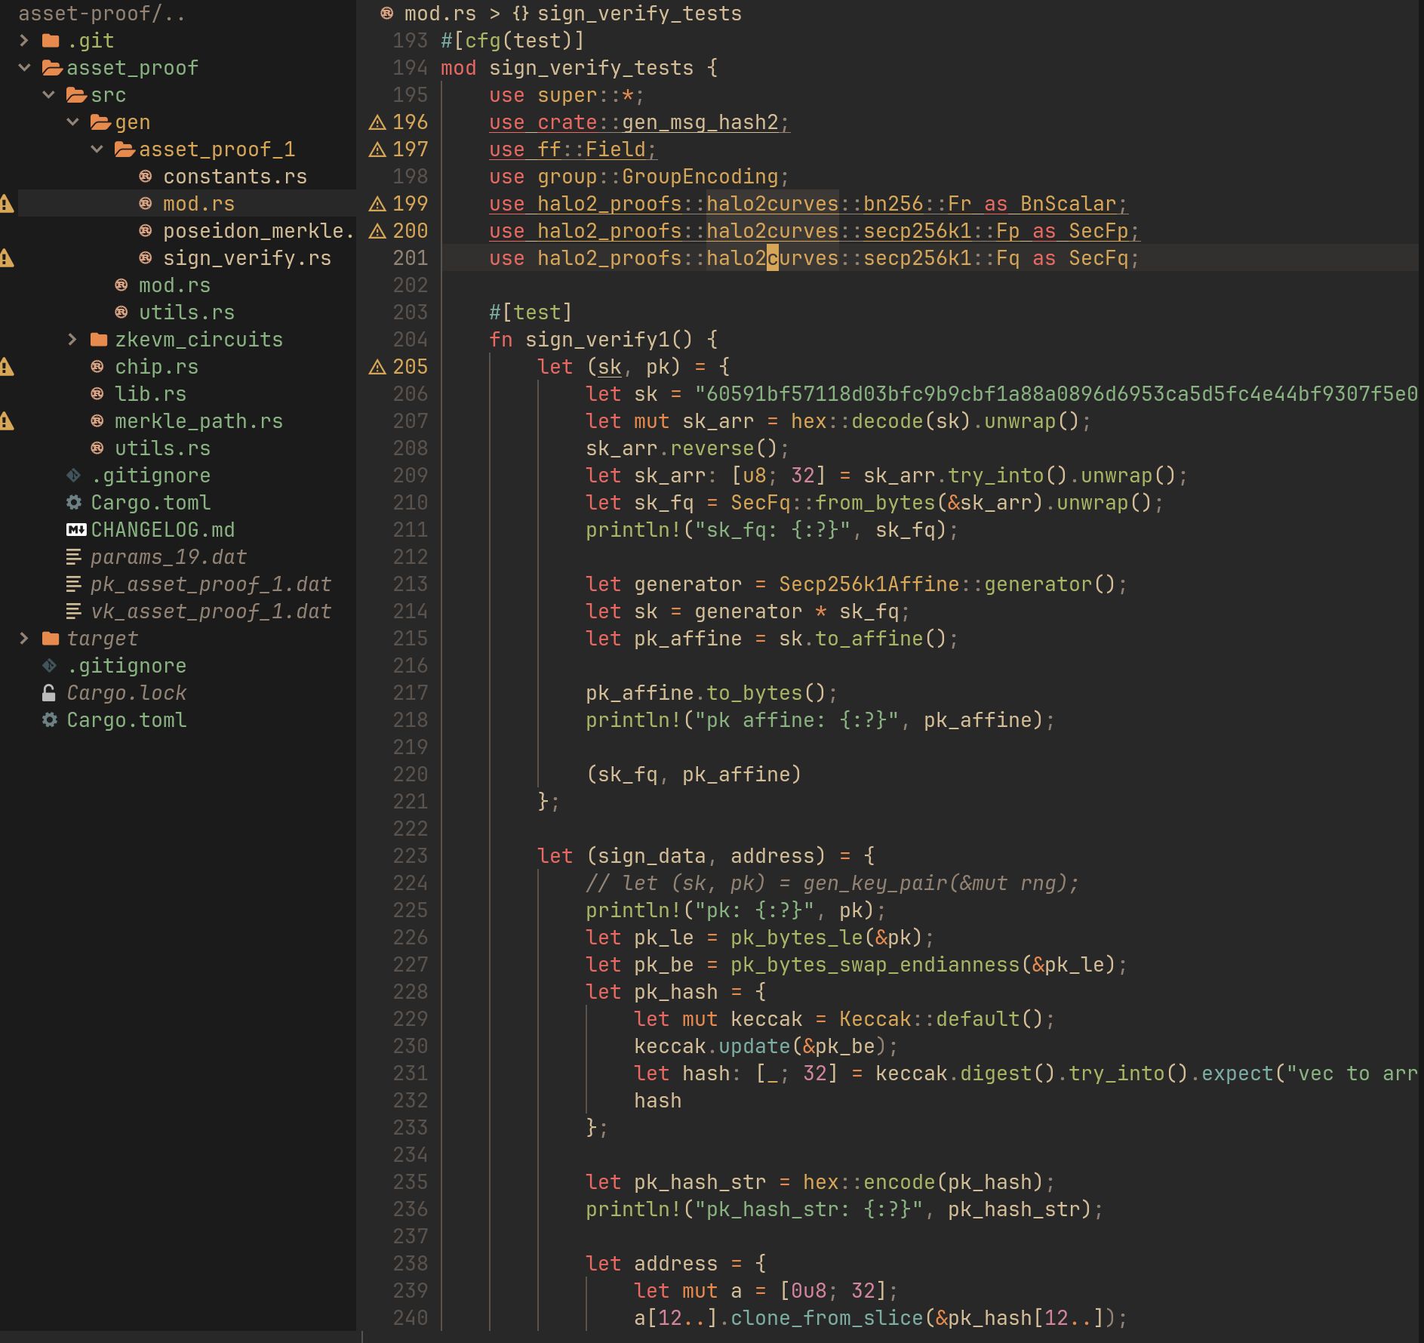Collapse the asset_proof_1 folder chevron
The height and width of the screenshot is (1343, 1424).
[x=97, y=149]
